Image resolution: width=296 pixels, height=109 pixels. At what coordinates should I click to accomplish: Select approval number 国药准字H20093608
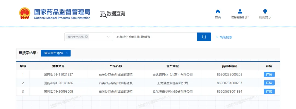pos(58,92)
